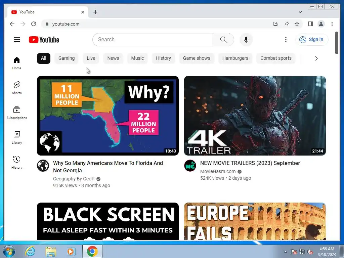Open 'NEW MOVIE TRAILERS (2023) September' title
The width and height of the screenshot is (344, 258).
point(250,163)
